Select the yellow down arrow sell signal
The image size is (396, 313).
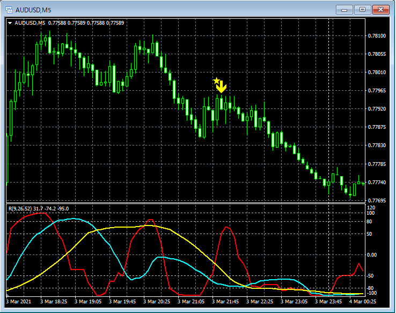pyautogui.click(x=222, y=87)
